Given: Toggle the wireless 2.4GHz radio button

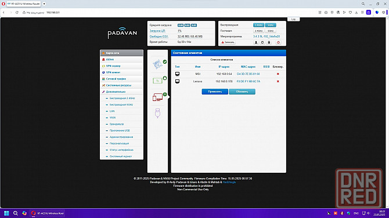Looking at the screenshot, I should [x=258, y=25].
